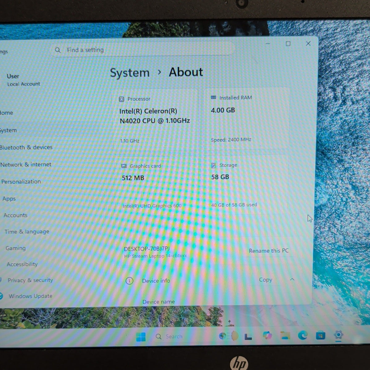Click the Device info circle icon

(x=129, y=281)
